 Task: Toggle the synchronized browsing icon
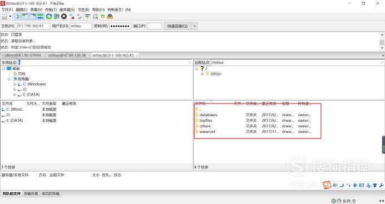(x=102, y=17)
